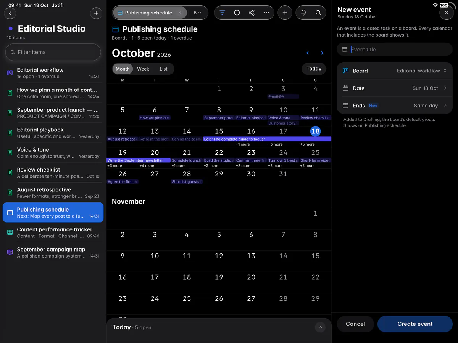Viewport: 458px width, 343px height.
Task: Open Short-form video event October 25
Action: tap(315, 160)
